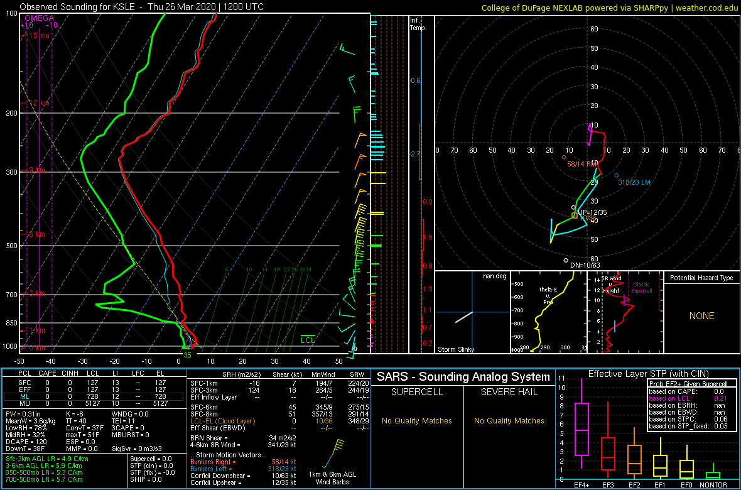This screenshot has width=741, height=490.
Task: Click the Bunkers Right mover circle on hodograph
Action: (564, 157)
